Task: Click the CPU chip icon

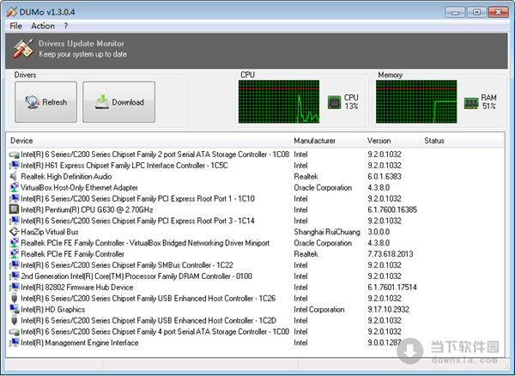Action: (x=335, y=102)
